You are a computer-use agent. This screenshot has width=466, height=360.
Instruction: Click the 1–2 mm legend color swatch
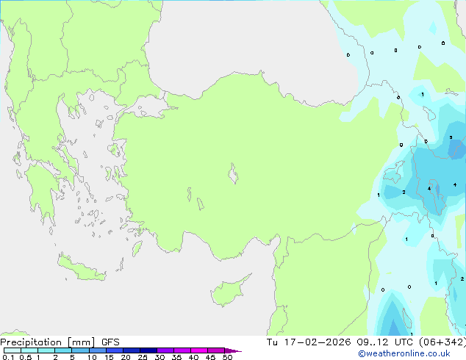(x=46, y=350)
